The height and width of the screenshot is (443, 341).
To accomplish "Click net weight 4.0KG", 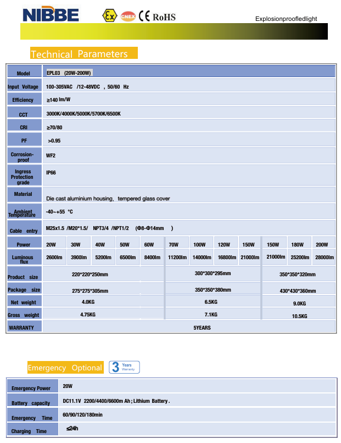I will click(88, 302).
